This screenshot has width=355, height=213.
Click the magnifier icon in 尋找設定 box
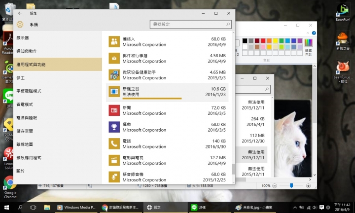click(228, 24)
